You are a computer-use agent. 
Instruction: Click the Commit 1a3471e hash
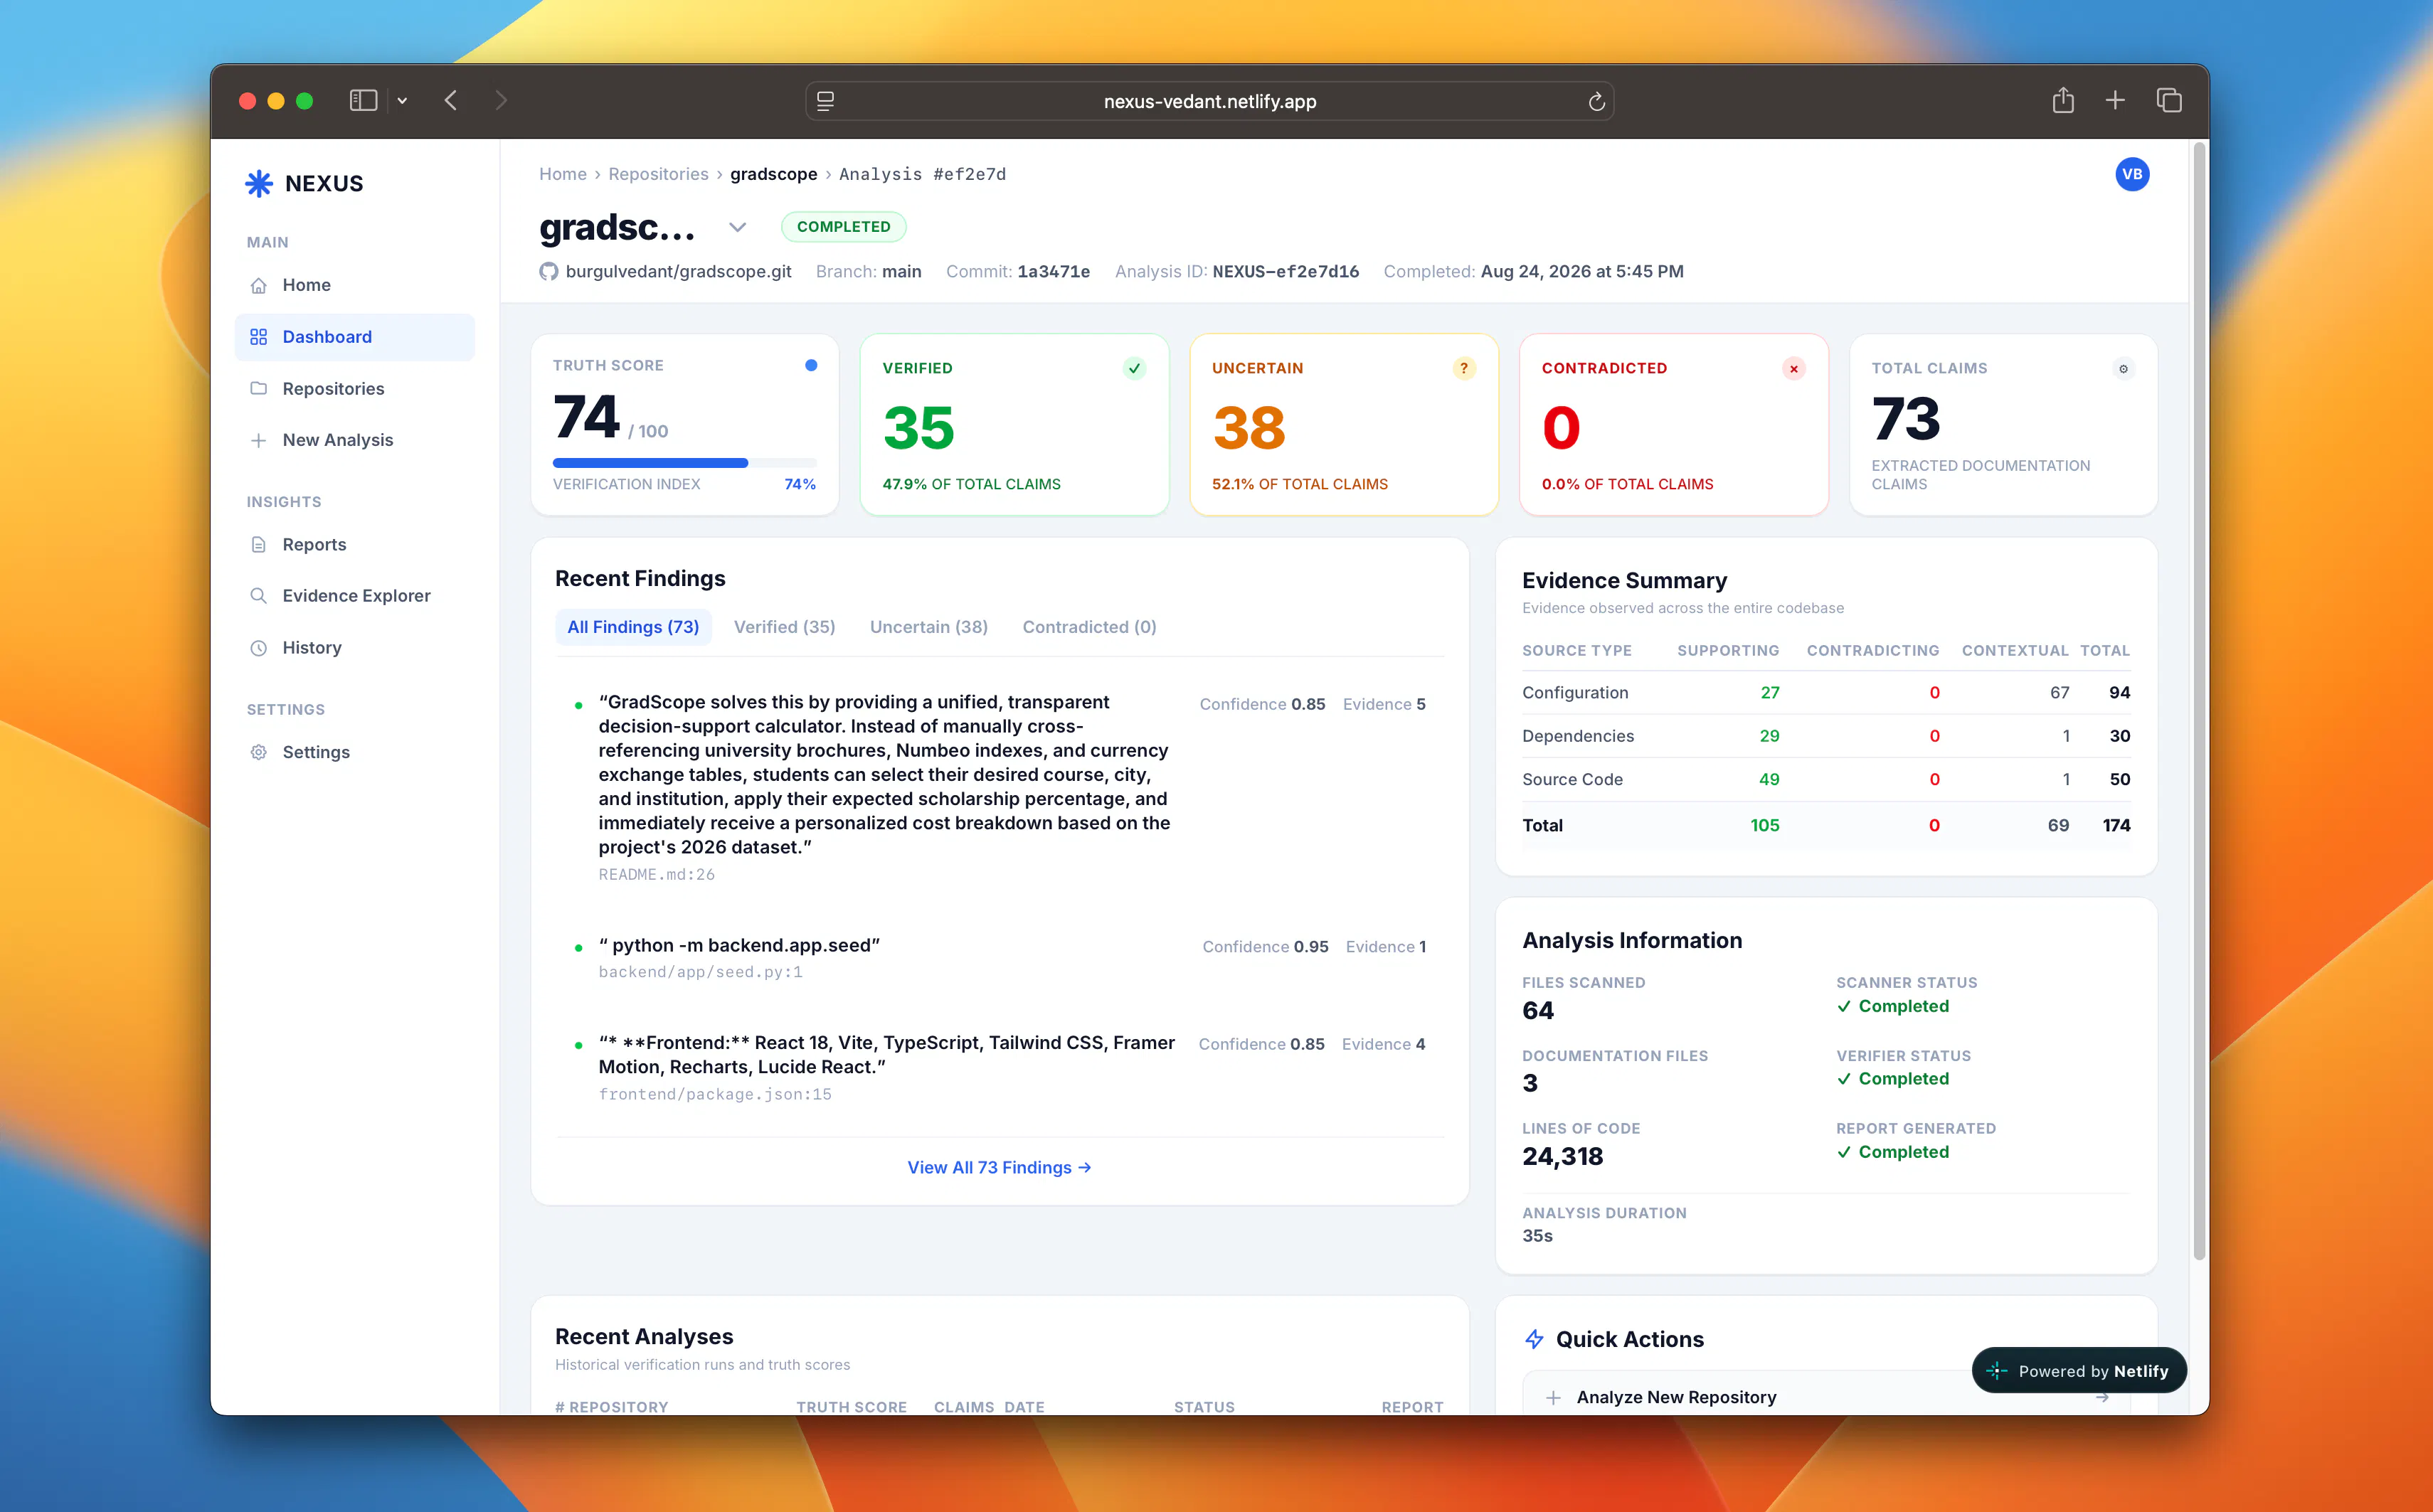coord(1053,271)
